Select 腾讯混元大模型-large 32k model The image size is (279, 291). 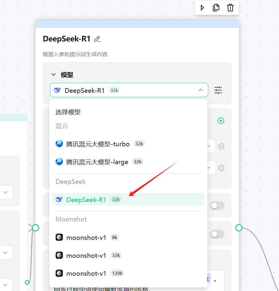[128, 162]
